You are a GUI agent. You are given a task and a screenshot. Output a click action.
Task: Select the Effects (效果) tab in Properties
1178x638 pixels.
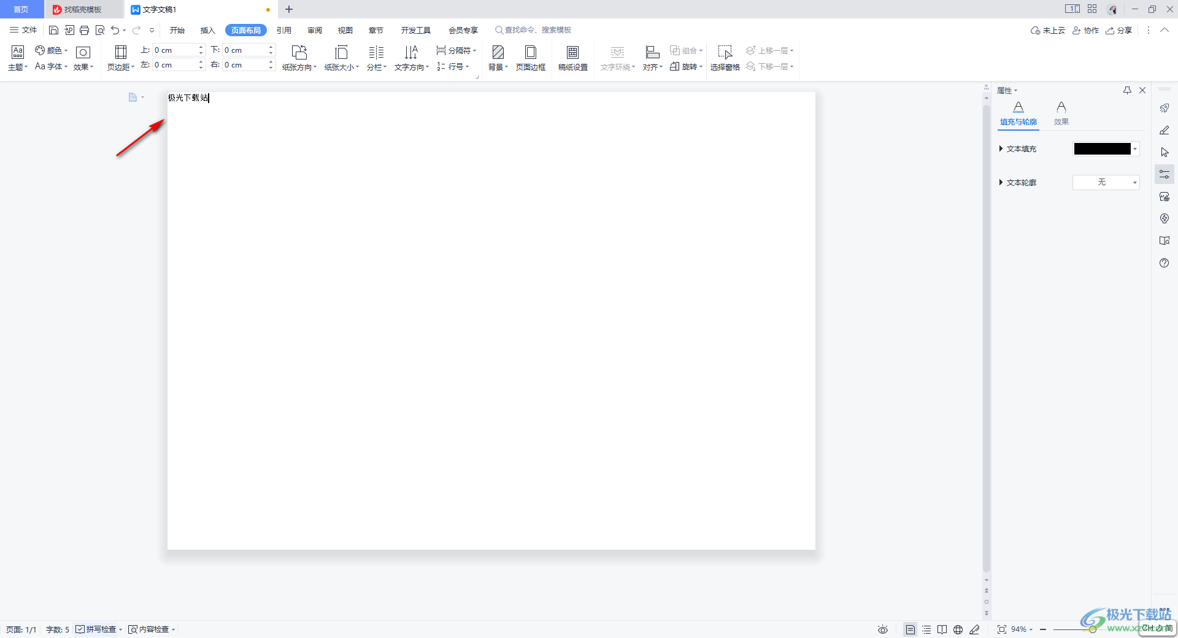pyautogui.click(x=1061, y=114)
